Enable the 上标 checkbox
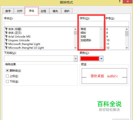Image resolution: width=133 pixels, height=120 pixels. pos(7,76)
